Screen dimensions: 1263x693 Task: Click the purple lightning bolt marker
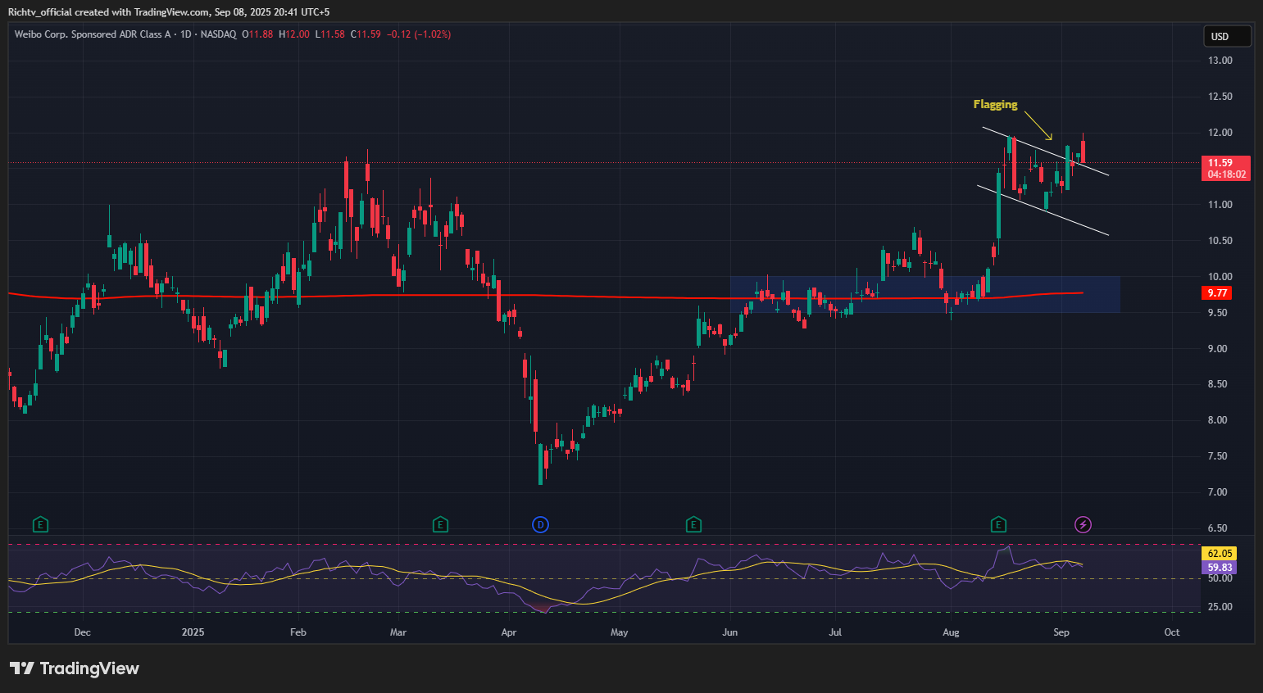coord(1083,524)
